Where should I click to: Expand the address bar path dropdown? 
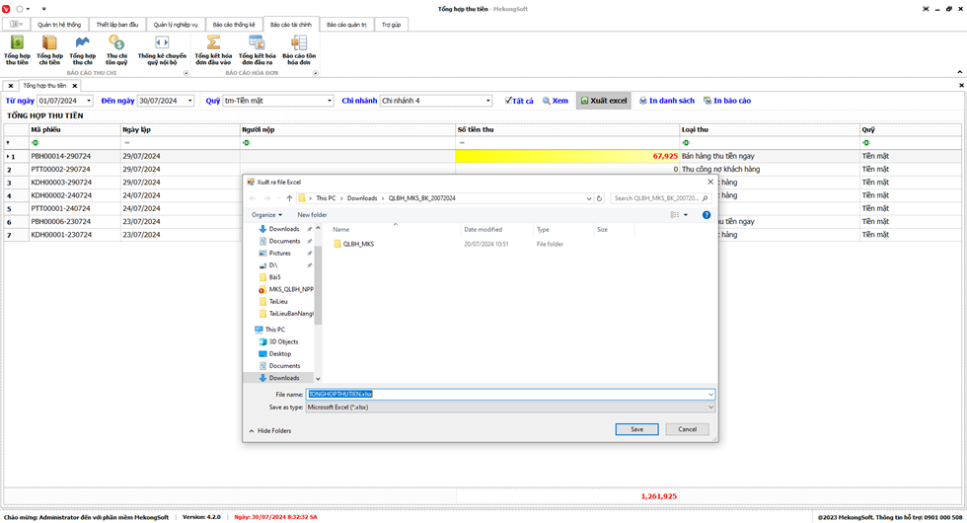point(588,198)
